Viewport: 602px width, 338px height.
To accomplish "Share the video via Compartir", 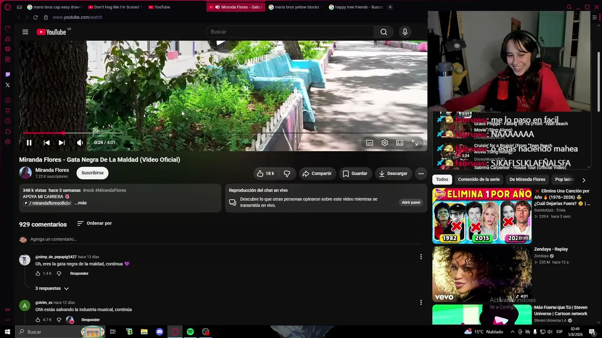I will (317, 174).
